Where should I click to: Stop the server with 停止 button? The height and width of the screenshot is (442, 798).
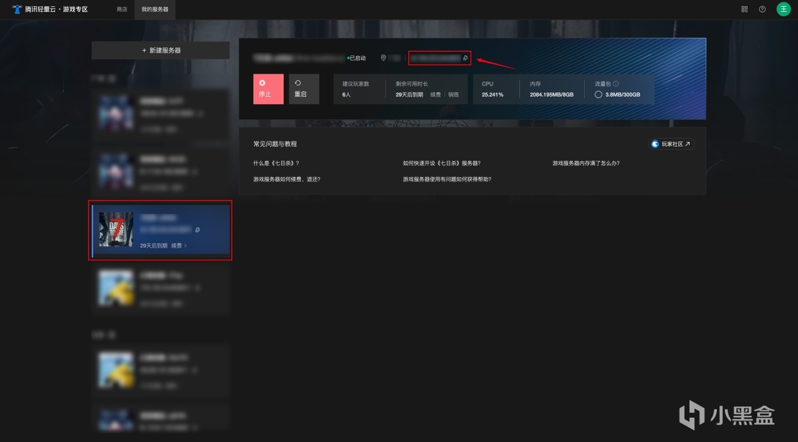[x=268, y=89]
